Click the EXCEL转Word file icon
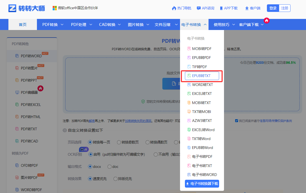The image size is (306, 193). [189, 130]
